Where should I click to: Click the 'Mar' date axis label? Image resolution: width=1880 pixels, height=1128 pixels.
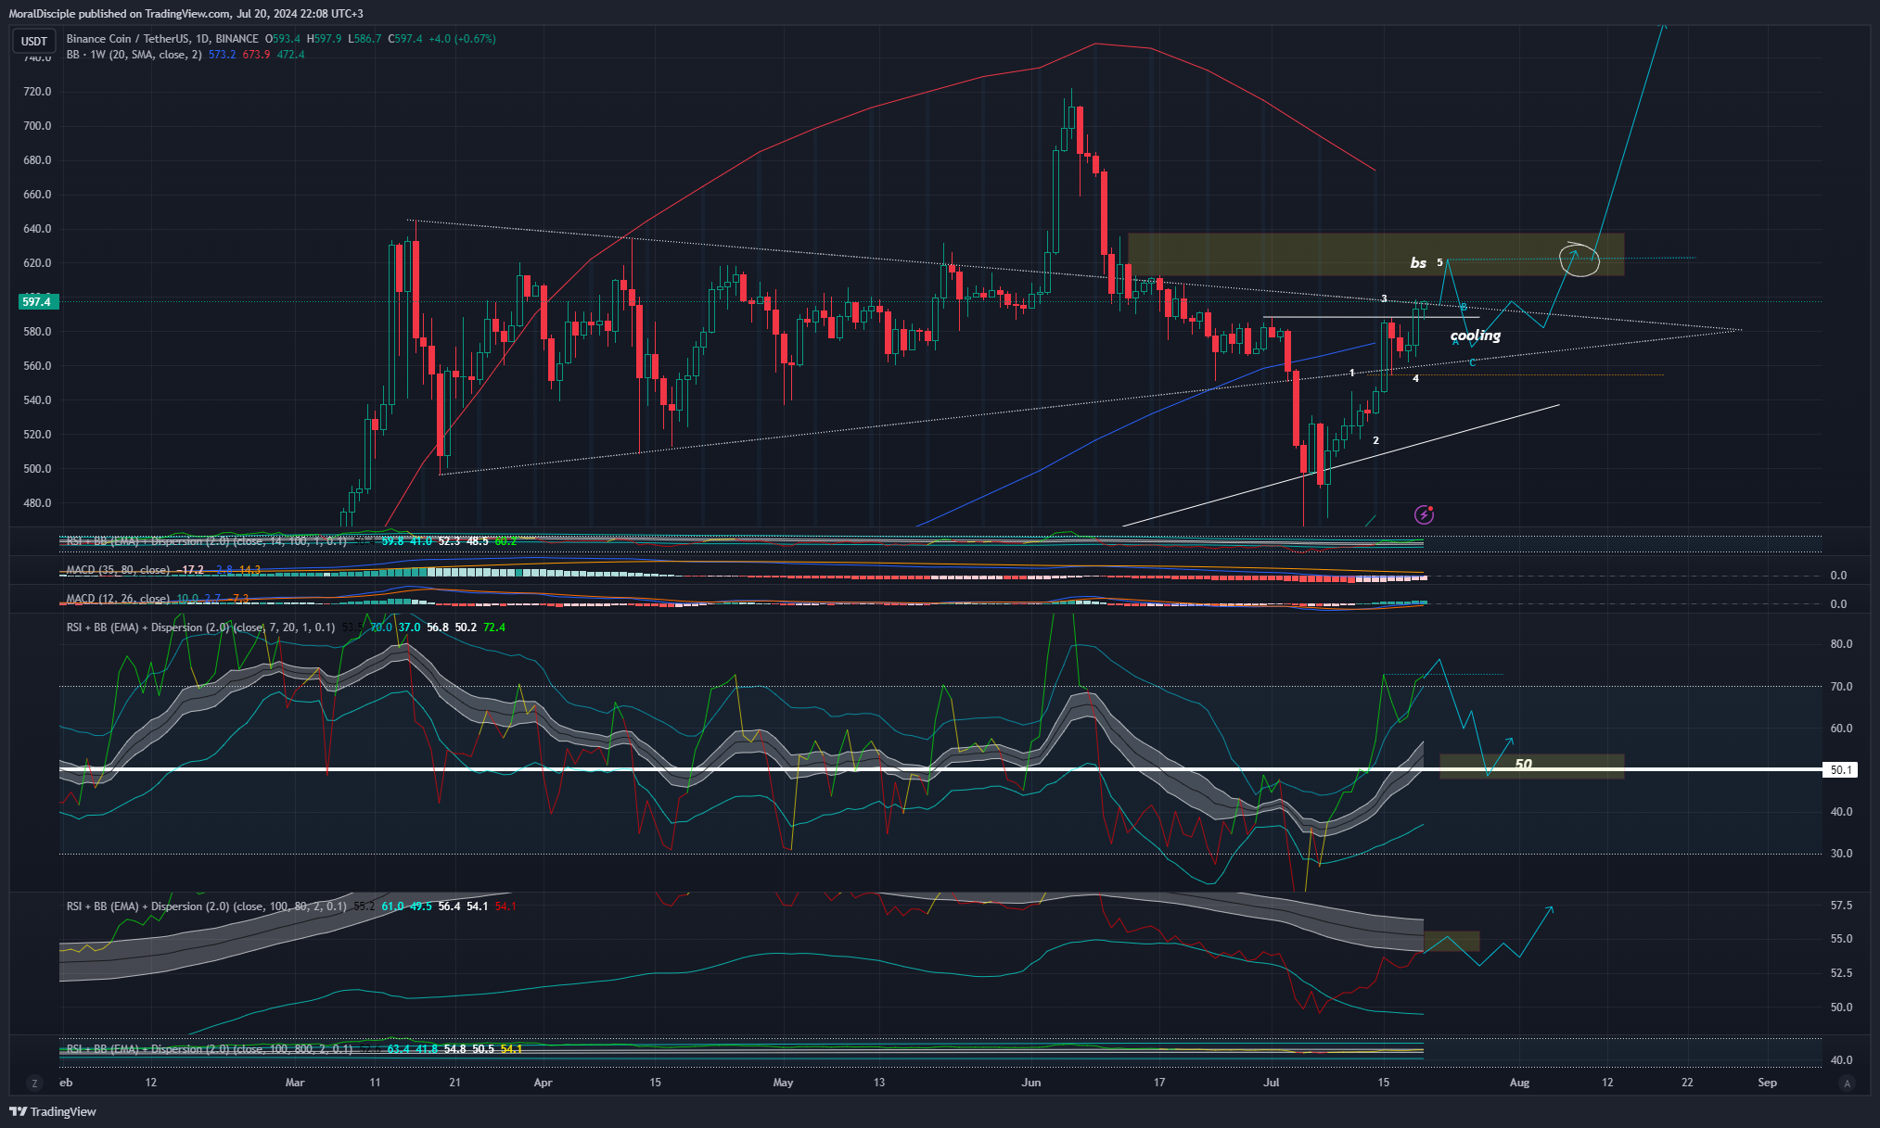click(295, 1083)
